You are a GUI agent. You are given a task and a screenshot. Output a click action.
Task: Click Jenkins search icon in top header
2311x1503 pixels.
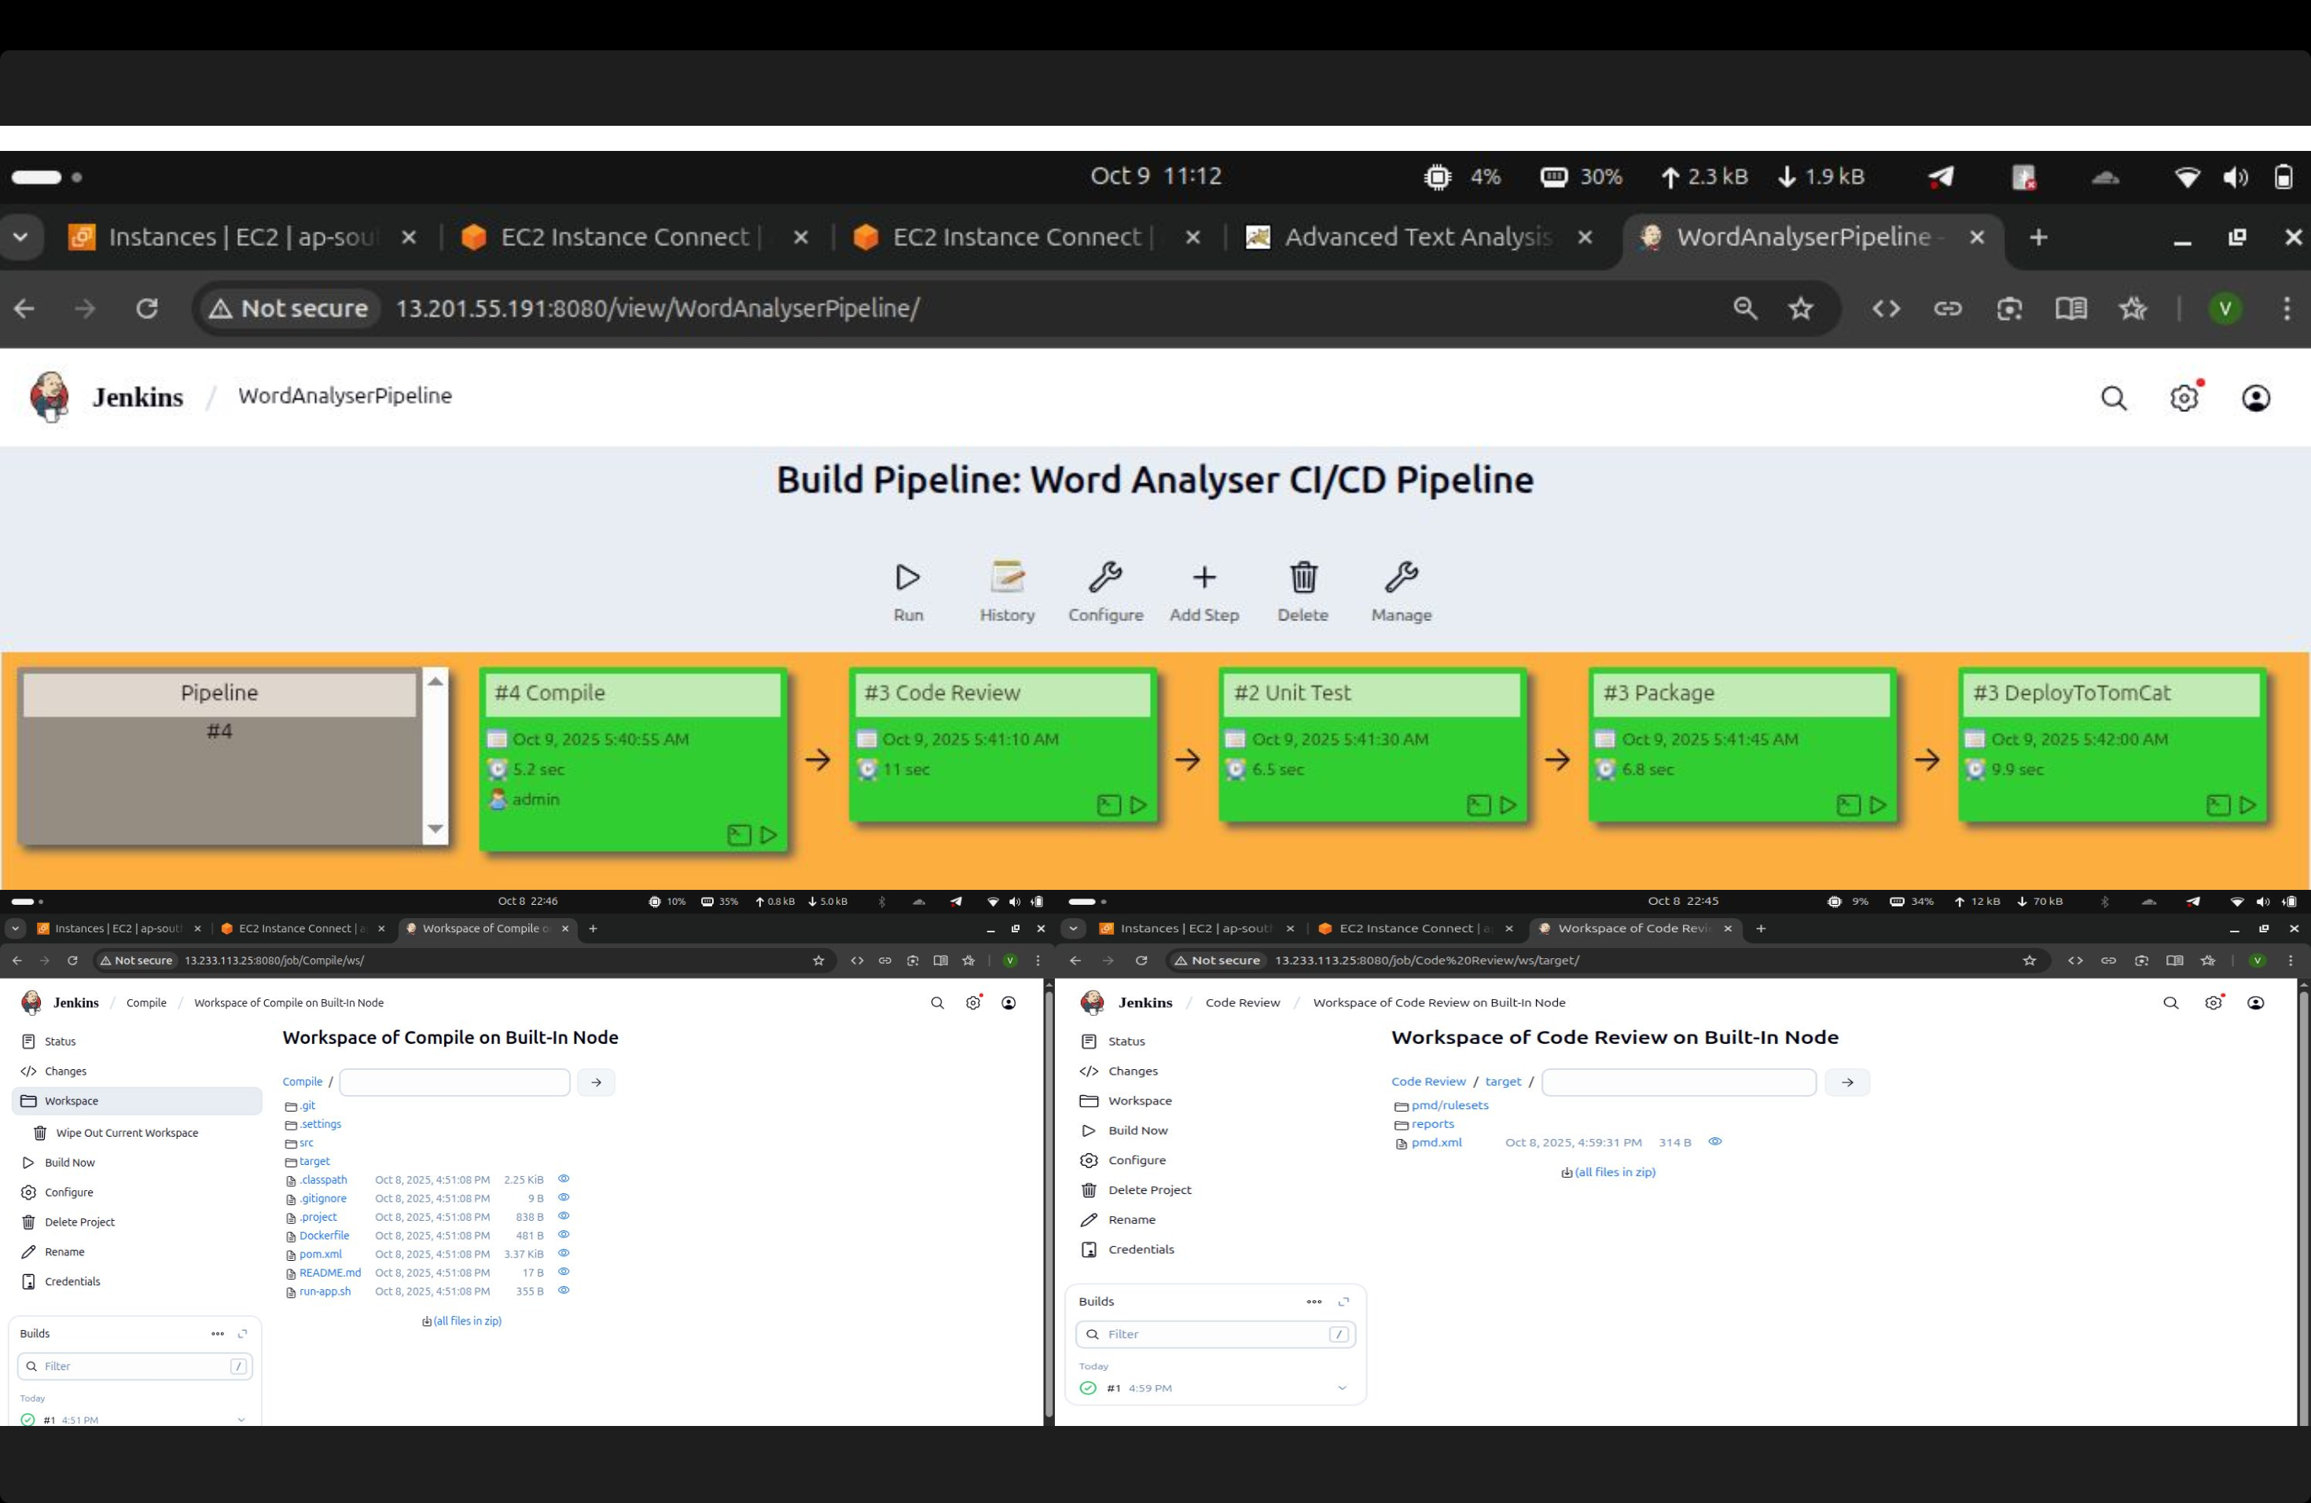click(x=2114, y=398)
